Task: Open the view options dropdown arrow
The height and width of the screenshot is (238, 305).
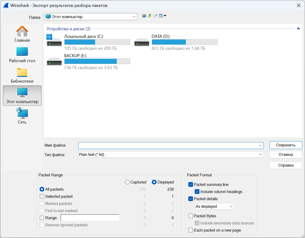Action: (165, 16)
